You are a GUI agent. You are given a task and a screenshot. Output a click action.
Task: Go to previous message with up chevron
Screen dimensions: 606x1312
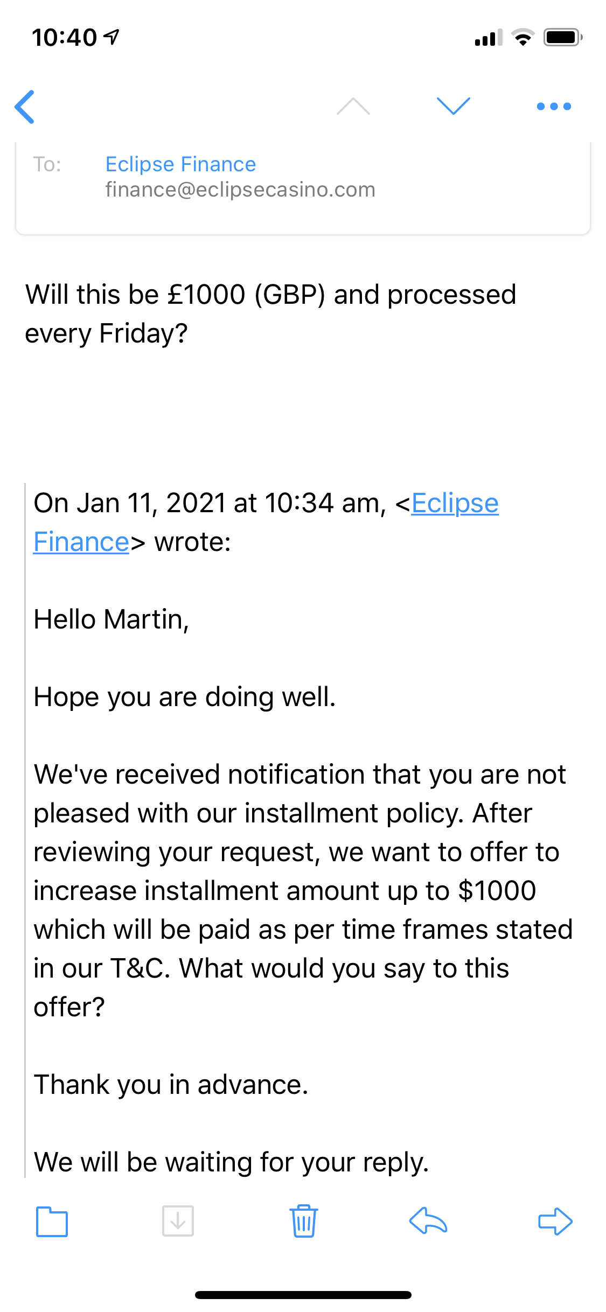[x=353, y=106]
